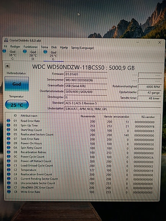Click status orb for Reallocated Sectors Count
The width and height of the screenshot is (166, 221).
pos(8,134)
